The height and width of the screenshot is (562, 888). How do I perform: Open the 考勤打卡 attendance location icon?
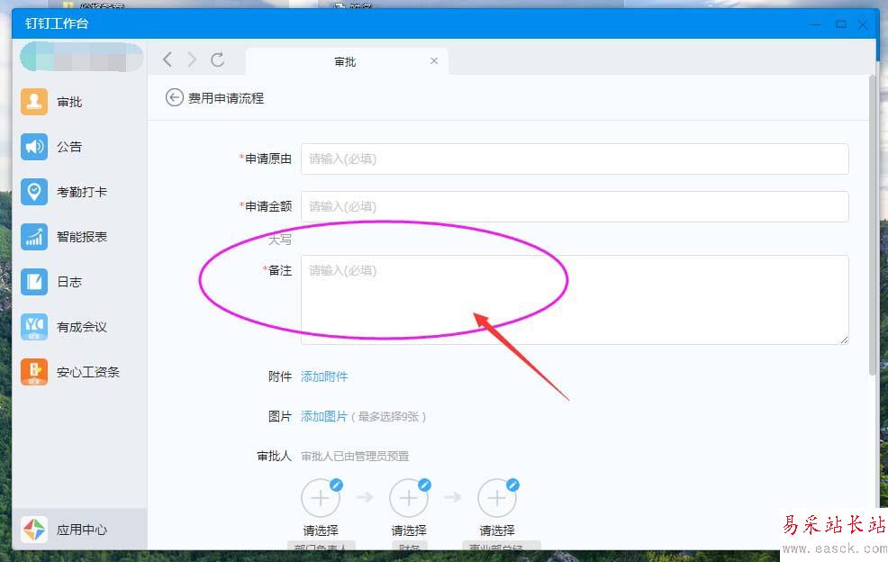pos(34,192)
